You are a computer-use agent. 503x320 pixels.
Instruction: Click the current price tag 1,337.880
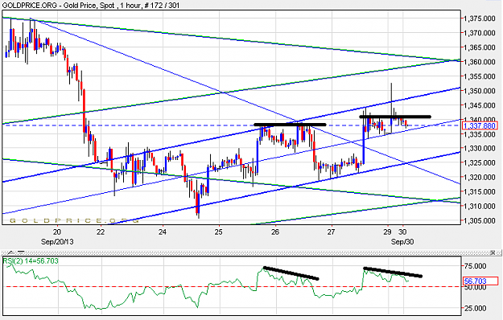coord(480,125)
